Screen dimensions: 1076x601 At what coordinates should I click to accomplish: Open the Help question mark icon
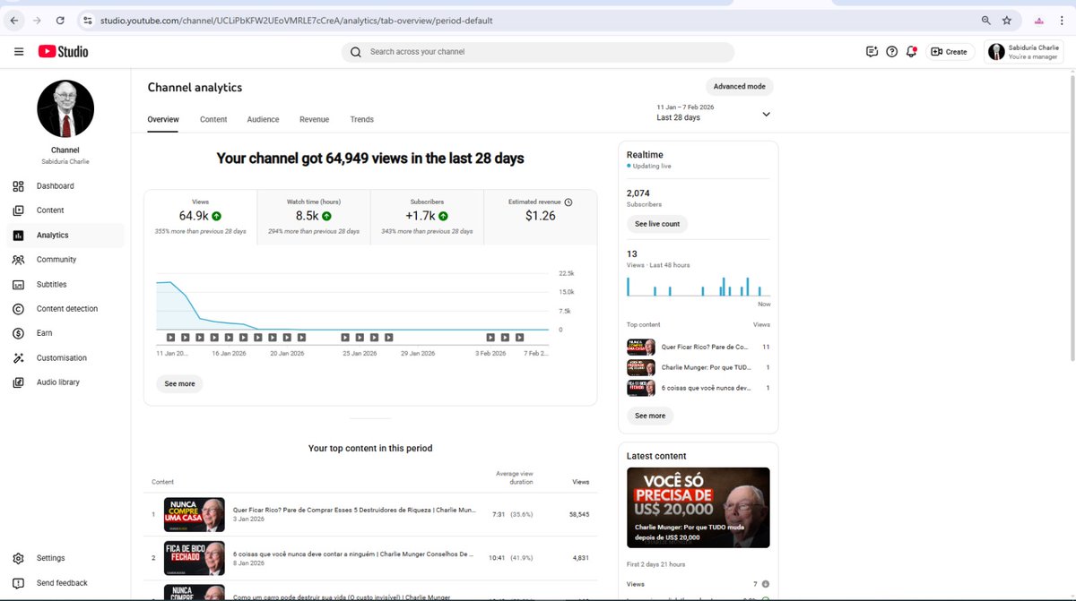click(x=891, y=52)
